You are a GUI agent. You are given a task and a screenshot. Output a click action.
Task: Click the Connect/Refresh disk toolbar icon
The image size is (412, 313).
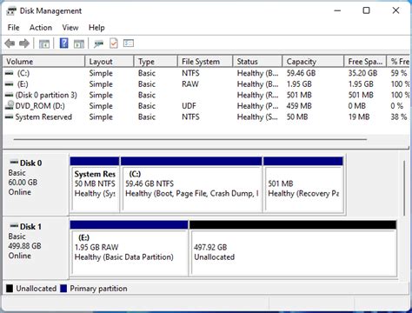(98, 43)
